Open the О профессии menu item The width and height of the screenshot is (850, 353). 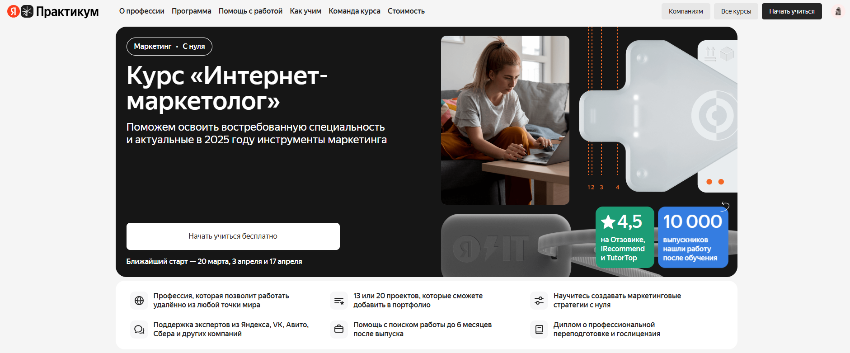tap(142, 11)
